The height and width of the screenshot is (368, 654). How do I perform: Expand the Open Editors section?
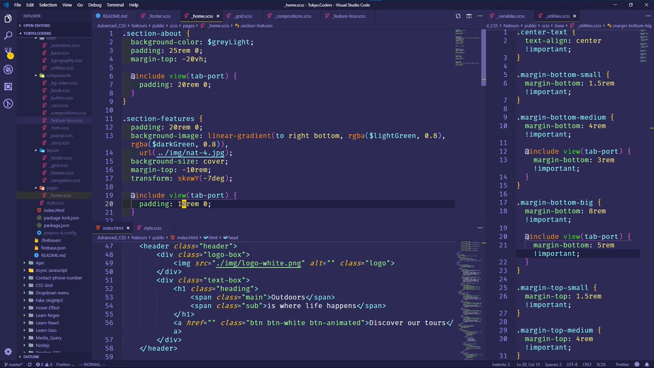pyautogui.click(x=55, y=25)
